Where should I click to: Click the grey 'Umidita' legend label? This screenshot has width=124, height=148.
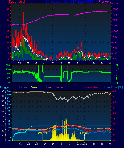point(22,87)
